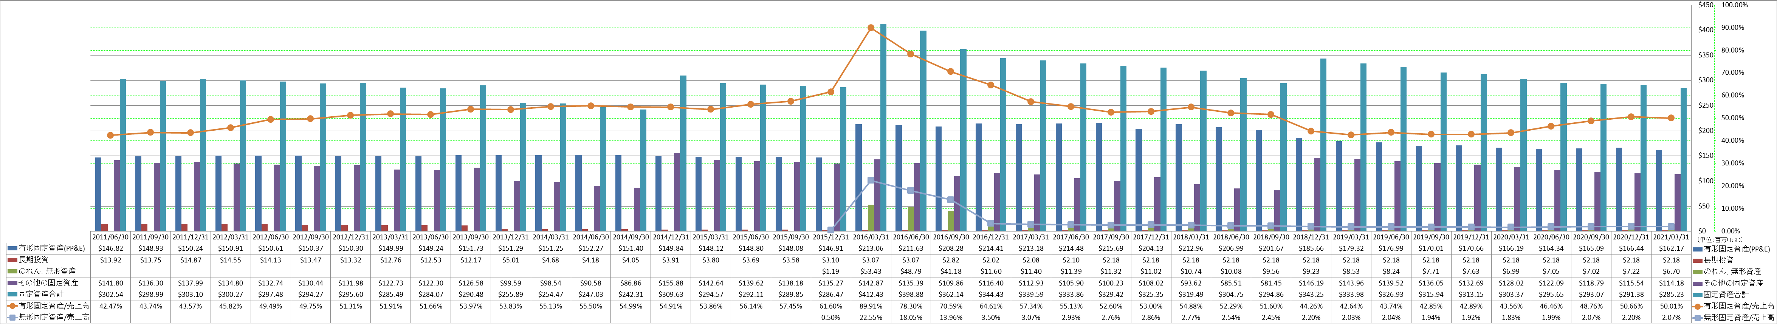Screen dimensions: 1777x324
Task: Click the 78.30% ratio cell
Action: [911, 306]
